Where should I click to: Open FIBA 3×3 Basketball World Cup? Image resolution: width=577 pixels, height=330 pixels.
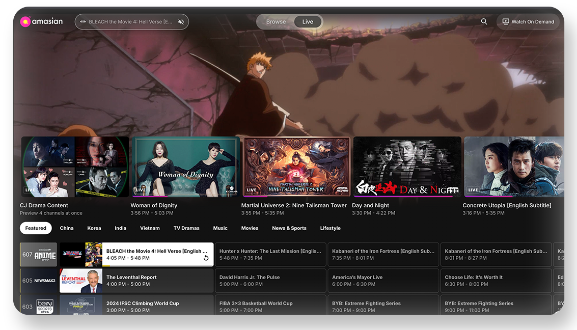[x=270, y=305]
